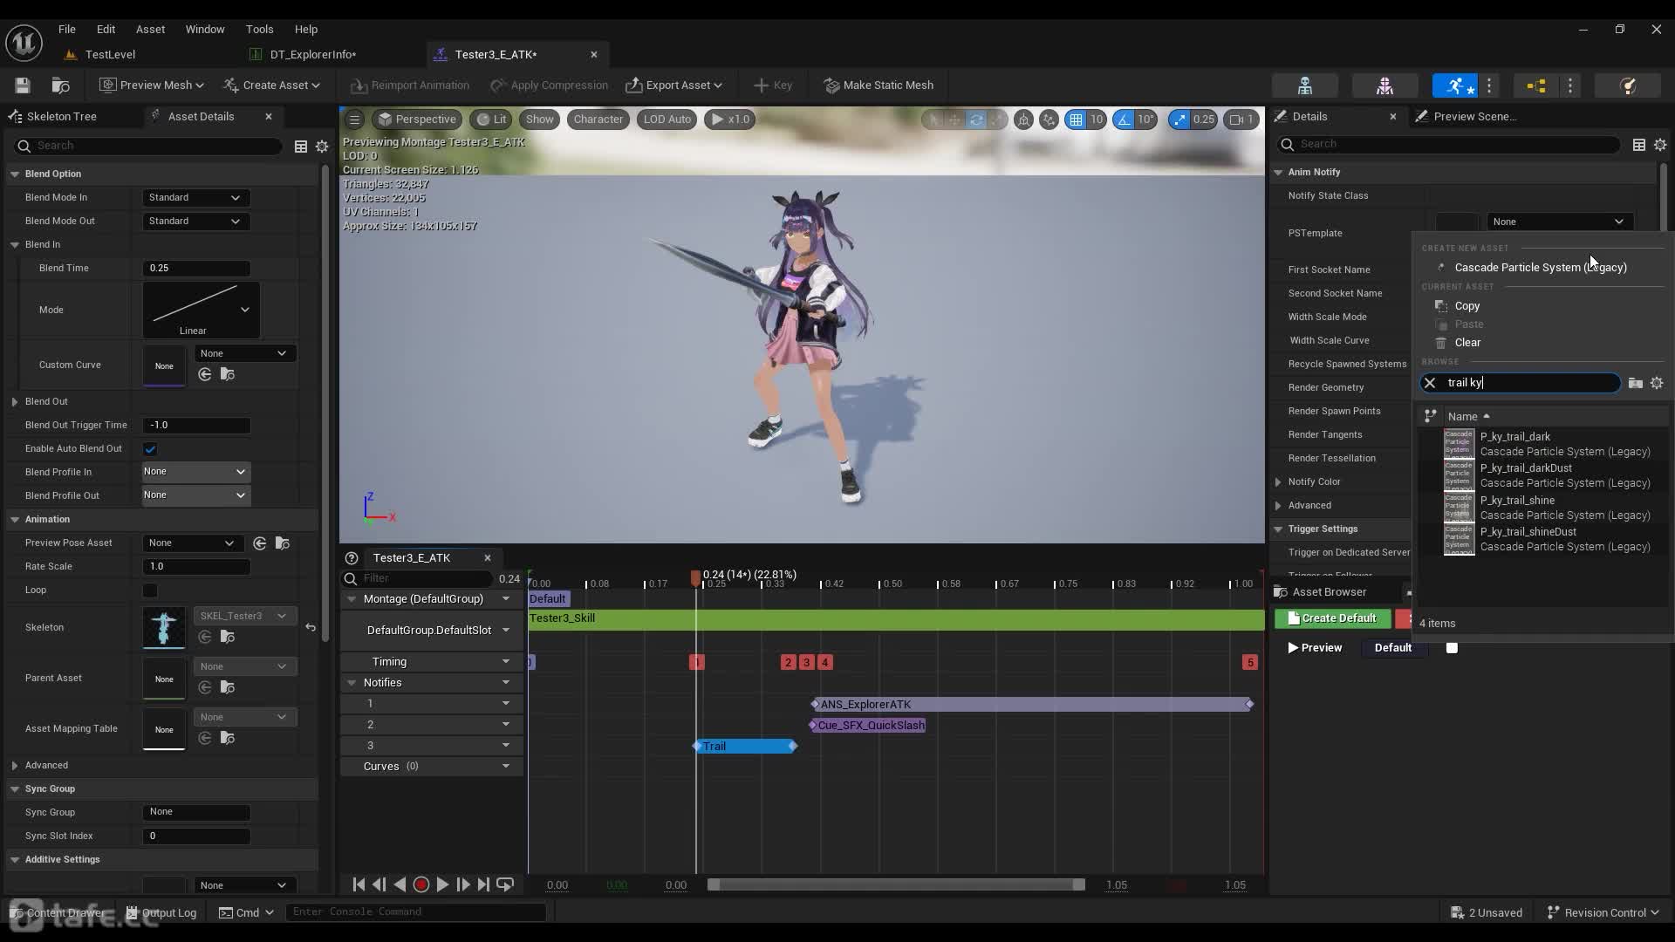1675x942 pixels.
Task: Use selected asset for Skeleton field
Action: (x=205, y=637)
